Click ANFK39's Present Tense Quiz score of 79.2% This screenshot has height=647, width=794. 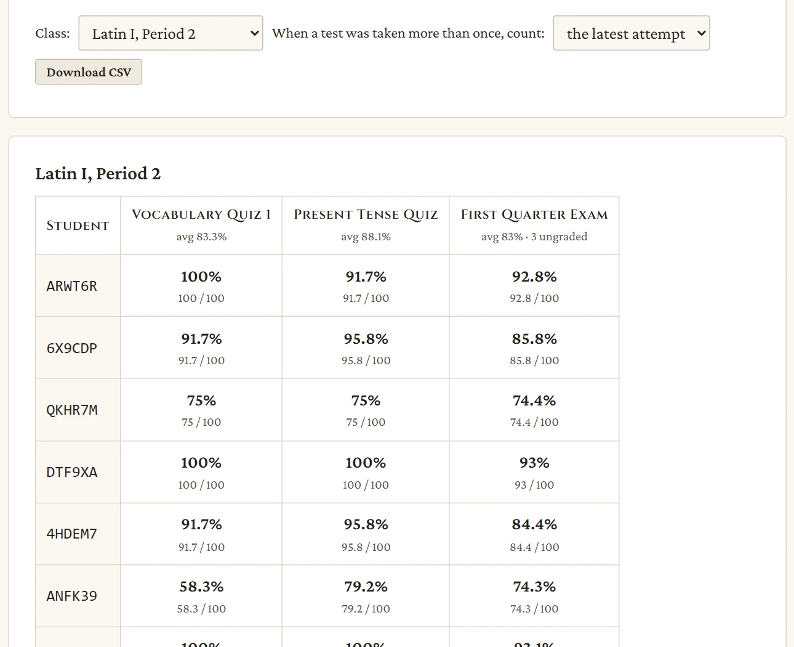[366, 587]
